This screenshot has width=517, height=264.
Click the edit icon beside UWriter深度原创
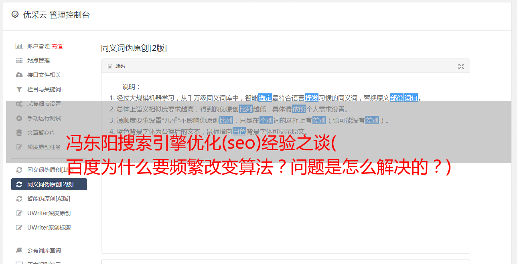tap(19, 213)
